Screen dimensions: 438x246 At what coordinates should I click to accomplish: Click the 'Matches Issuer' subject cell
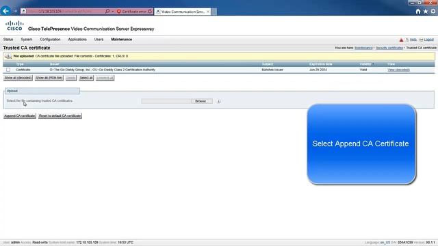tap(272, 70)
